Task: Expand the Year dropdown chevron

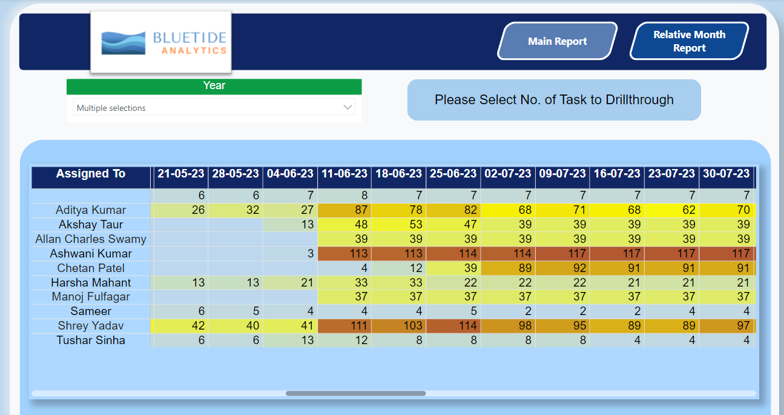Action: pyautogui.click(x=348, y=107)
